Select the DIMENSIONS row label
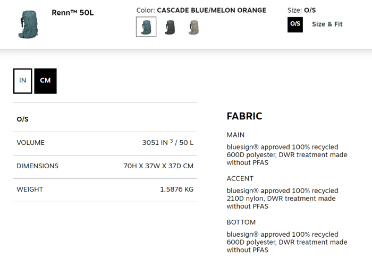The height and width of the screenshot is (259, 372). [x=38, y=166]
